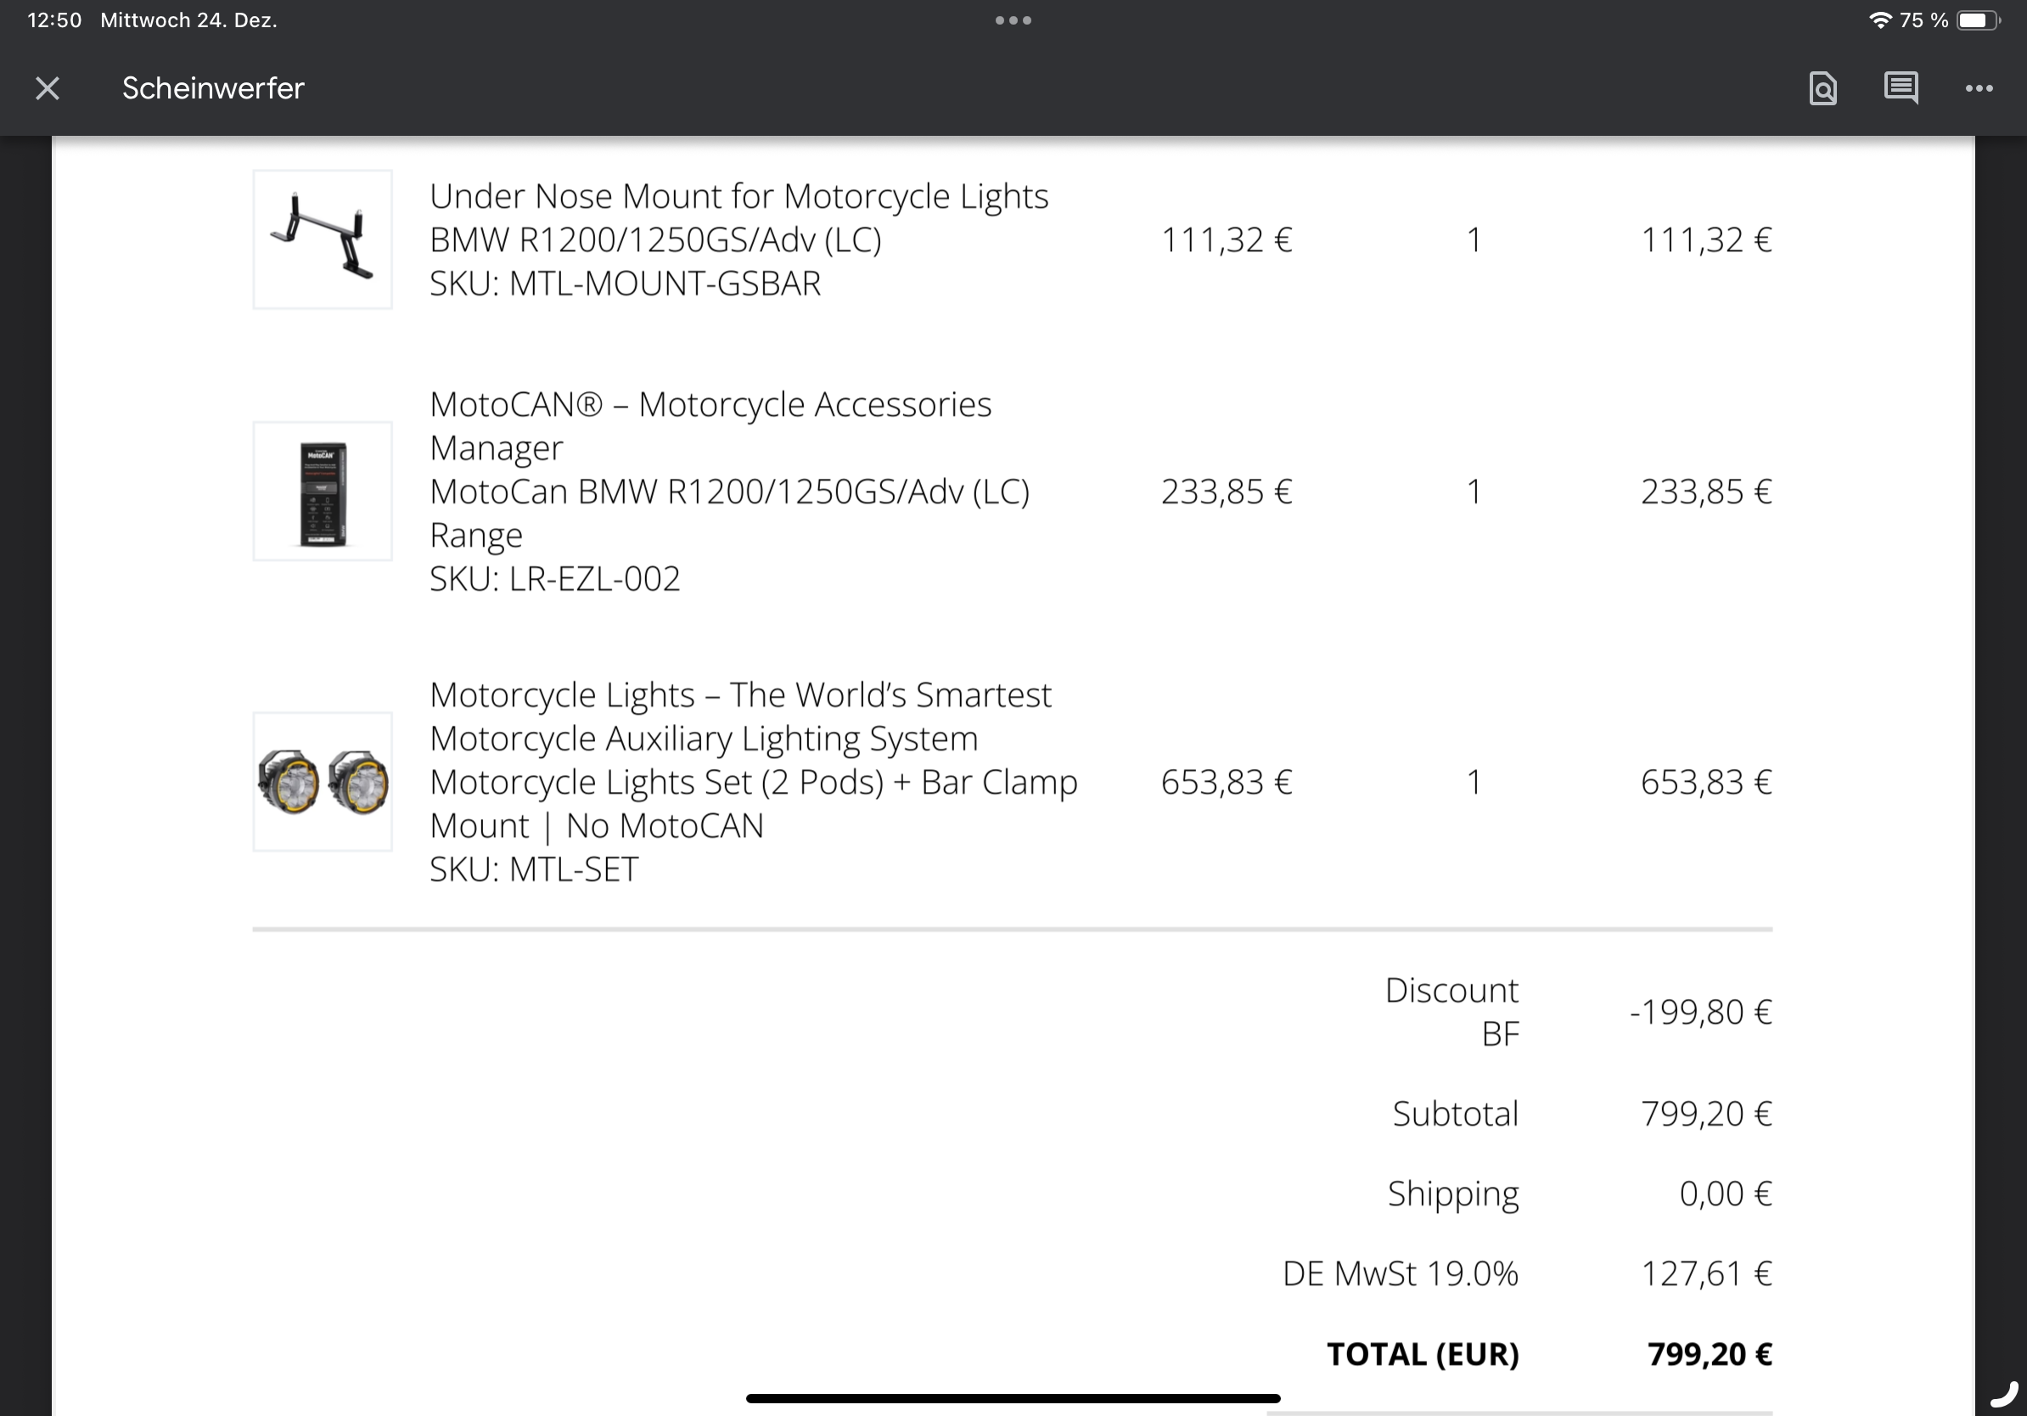Tap the MotoCAN accessories manager thumbnail

click(323, 491)
